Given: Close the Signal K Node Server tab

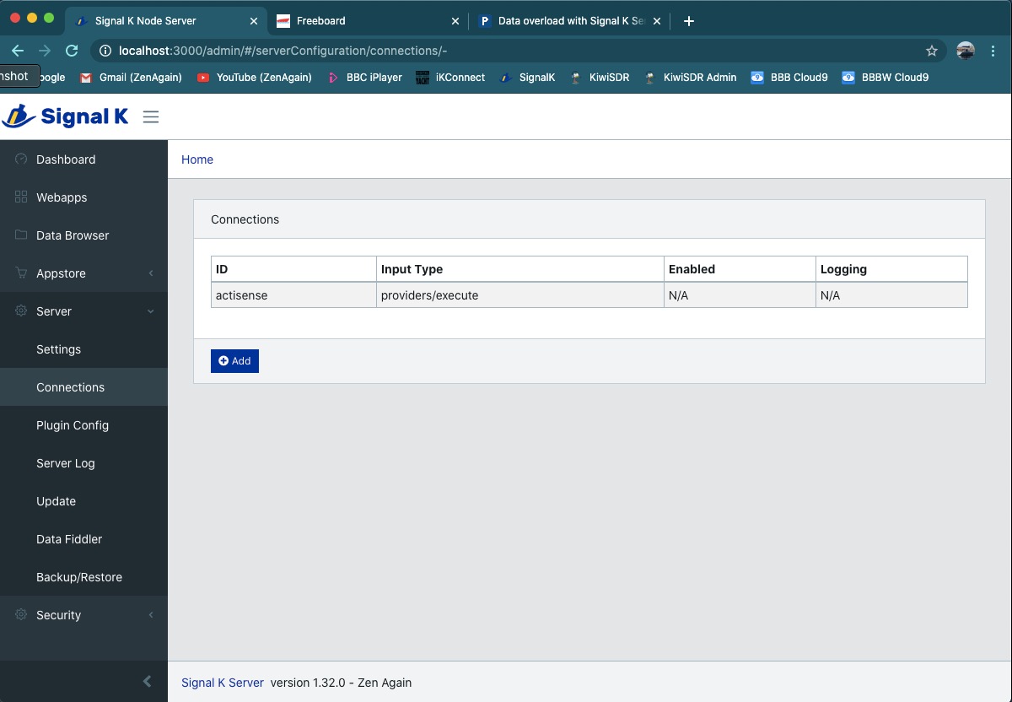Looking at the screenshot, I should tap(254, 21).
